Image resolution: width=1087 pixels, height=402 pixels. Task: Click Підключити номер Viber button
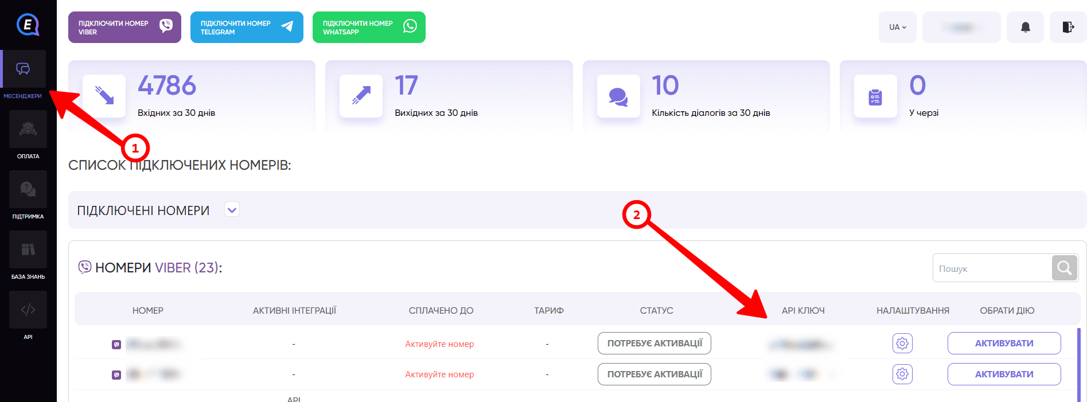pyautogui.click(x=124, y=27)
